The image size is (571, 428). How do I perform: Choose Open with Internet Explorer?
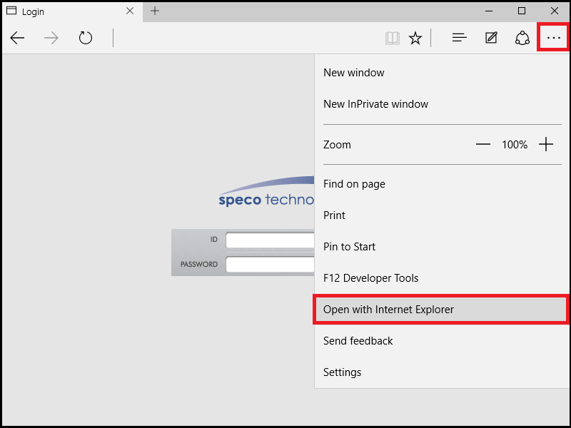click(388, 310)
